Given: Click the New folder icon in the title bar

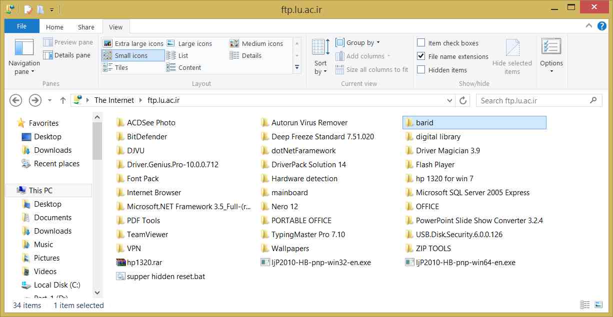Looking at the screenshot, I should pos(40,9).
